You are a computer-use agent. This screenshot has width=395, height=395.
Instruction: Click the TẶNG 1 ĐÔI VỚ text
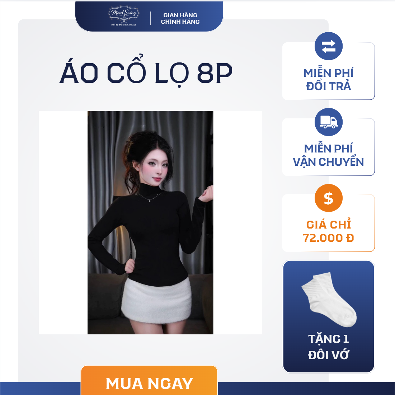tap(328, 347)
